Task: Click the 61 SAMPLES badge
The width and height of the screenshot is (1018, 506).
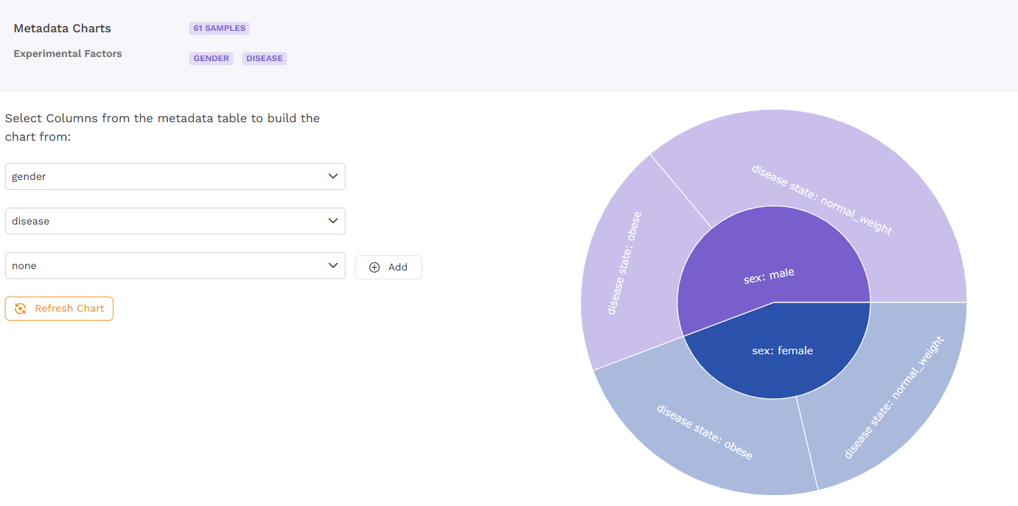Action: [219, 28]
